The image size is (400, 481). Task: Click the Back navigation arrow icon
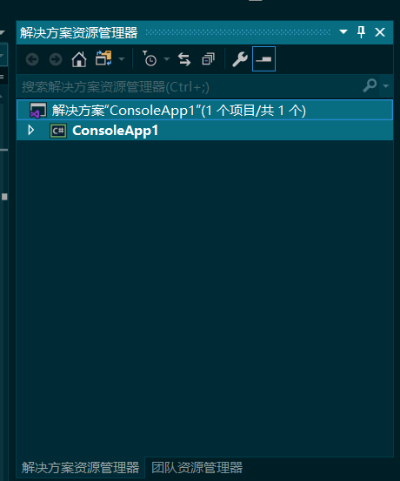(32, 59)
